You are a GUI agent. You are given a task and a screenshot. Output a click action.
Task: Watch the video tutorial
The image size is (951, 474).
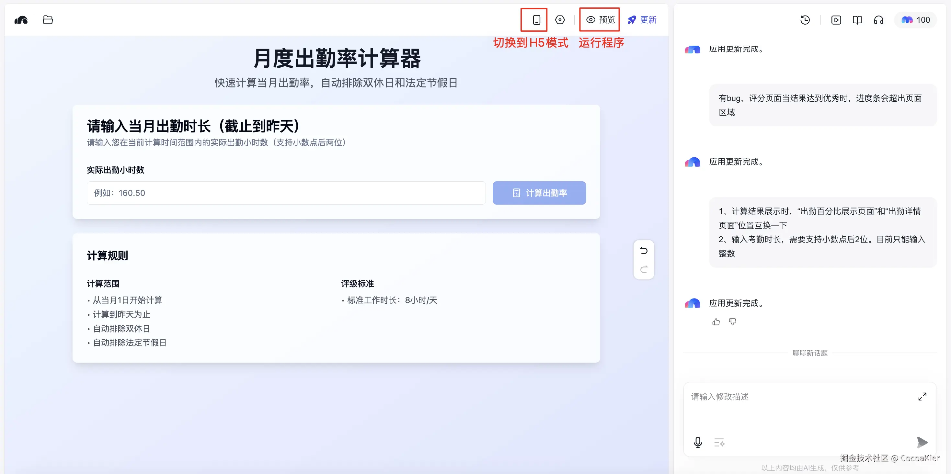tap(836, 19)
